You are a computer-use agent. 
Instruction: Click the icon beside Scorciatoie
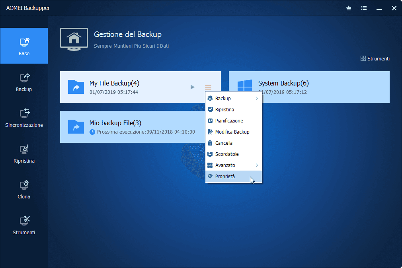[x=210, y=154]
